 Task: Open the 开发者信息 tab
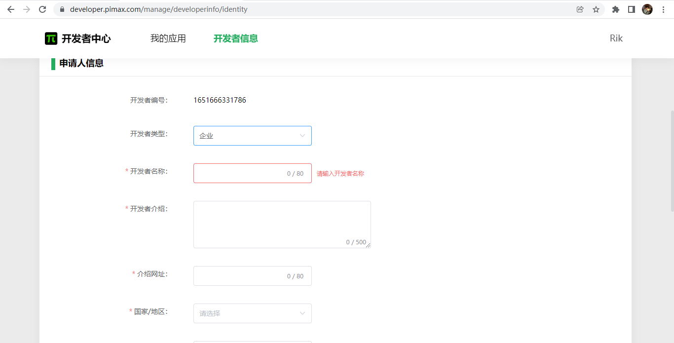[x=236, y=38]
